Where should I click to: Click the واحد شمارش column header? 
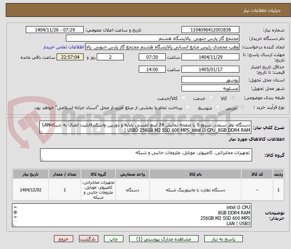tap(133, 174)
